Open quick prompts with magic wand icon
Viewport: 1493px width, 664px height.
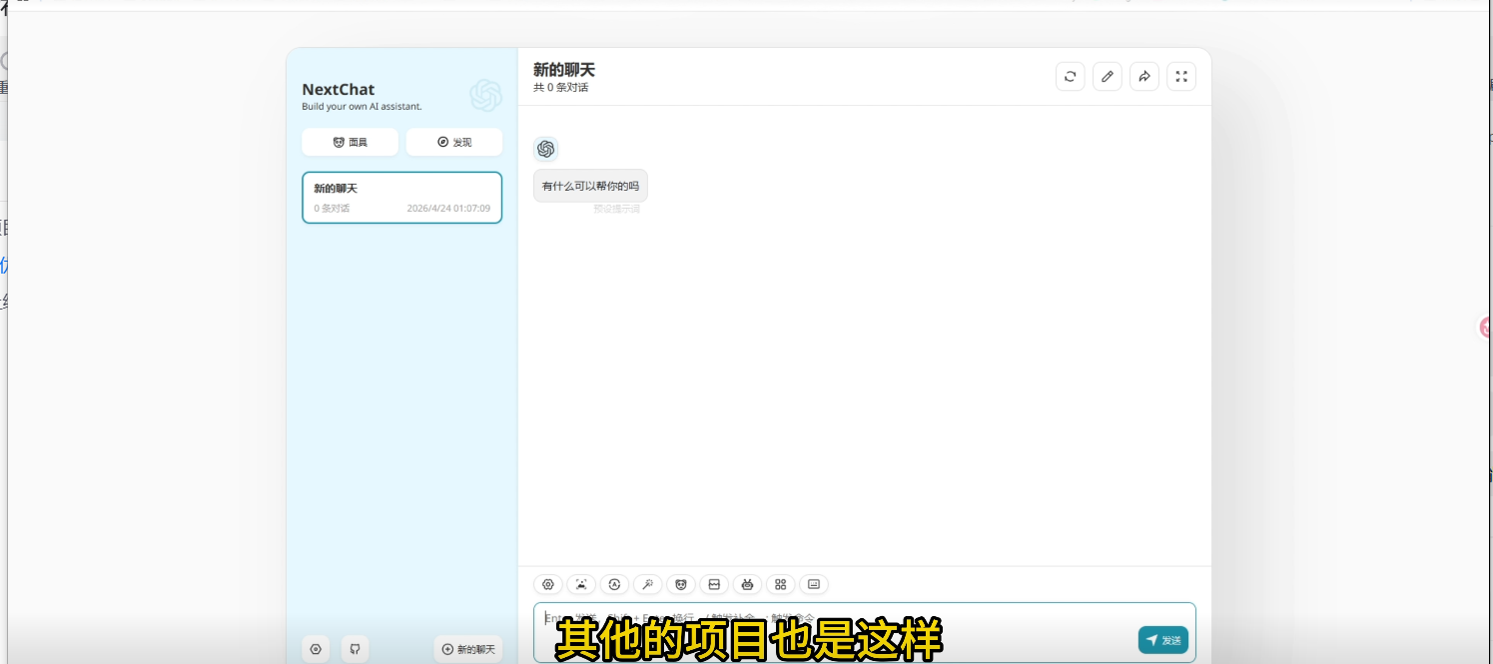[x=647, y=584]
